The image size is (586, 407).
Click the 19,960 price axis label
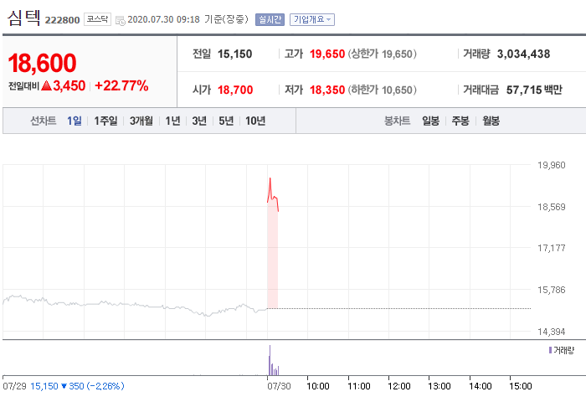click(551, 165)
